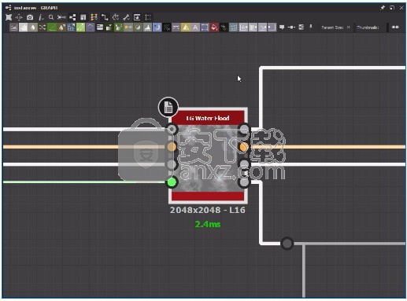Add the blue Transform 2D node icon
Viewport: 407px width, 301px height.
[x=205, y=28]
